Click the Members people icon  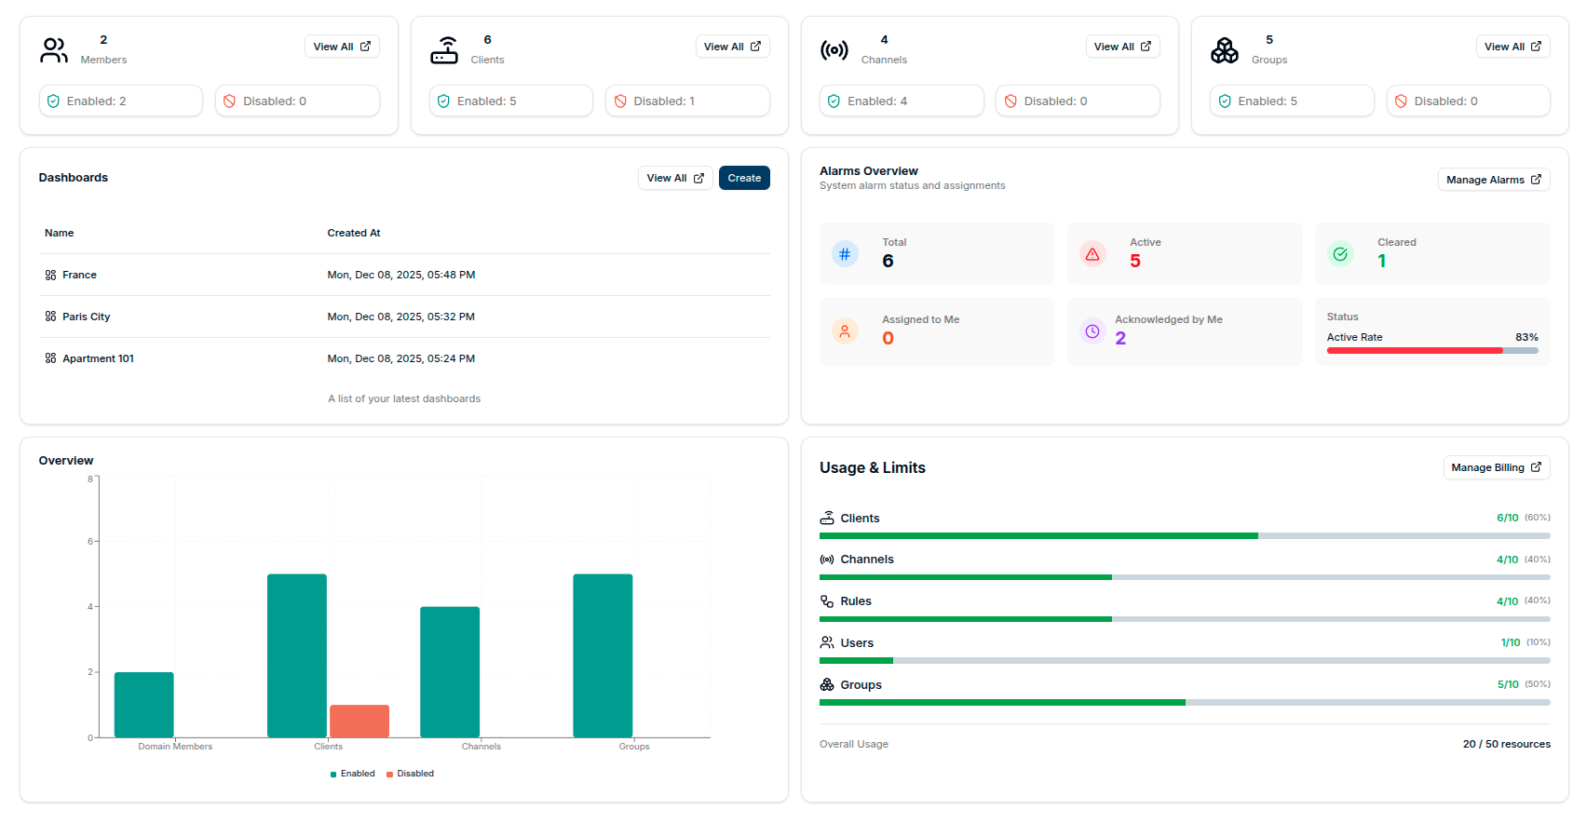point(54,50)
